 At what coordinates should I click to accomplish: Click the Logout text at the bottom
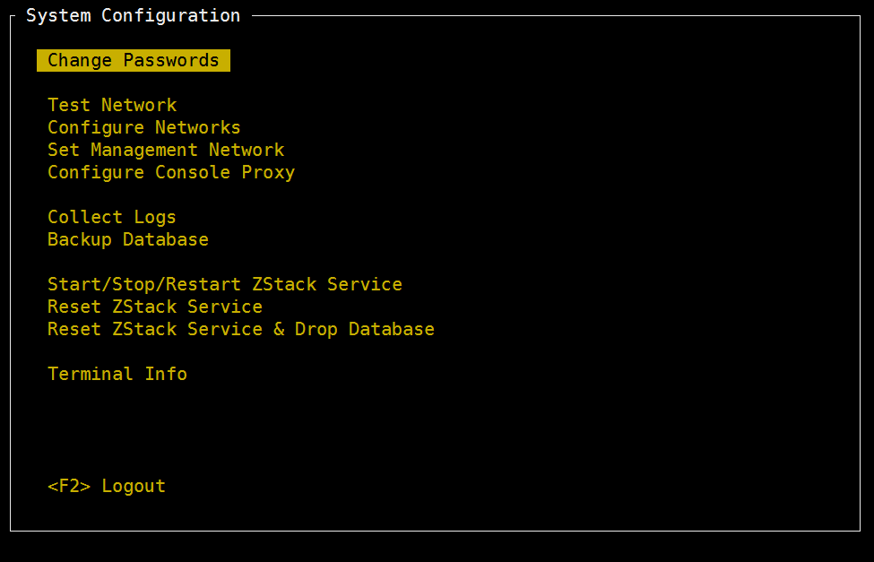134,486
